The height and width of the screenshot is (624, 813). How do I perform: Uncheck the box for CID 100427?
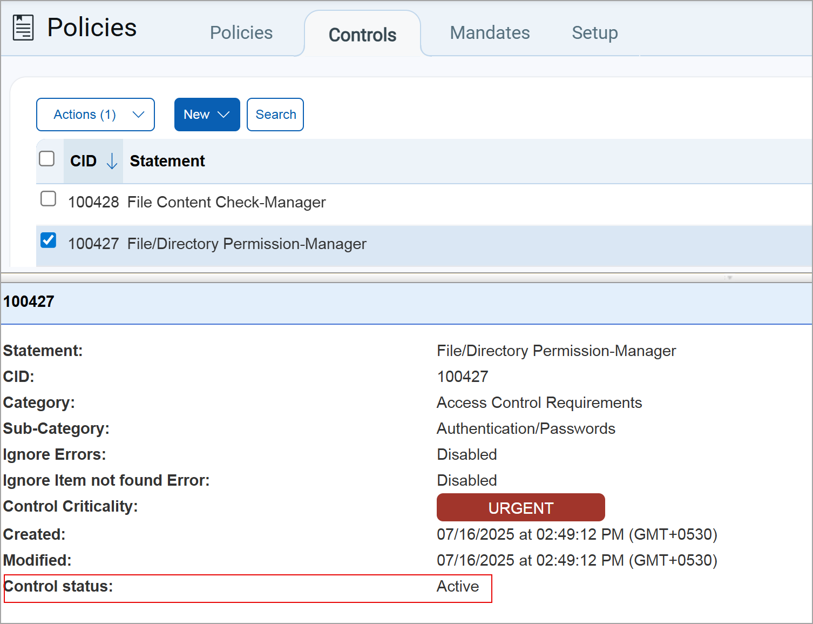point(49,240)
